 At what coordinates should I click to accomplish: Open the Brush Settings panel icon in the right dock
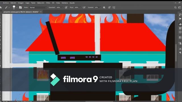(x=180, y=28)
